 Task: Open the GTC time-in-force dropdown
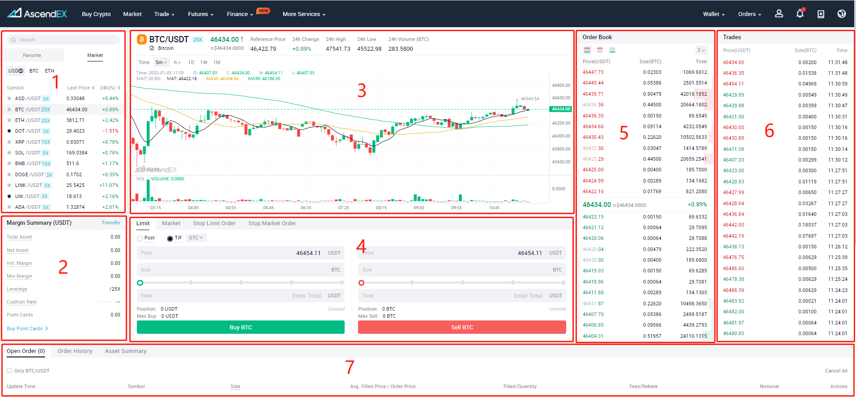pyautogui.click(x=196, y=238)
